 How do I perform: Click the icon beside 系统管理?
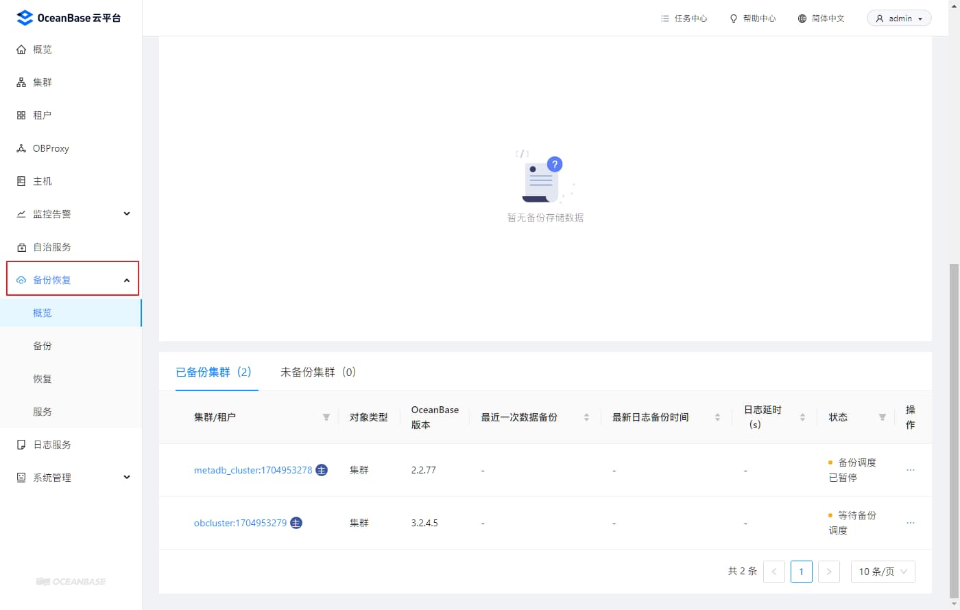point(21,478)
